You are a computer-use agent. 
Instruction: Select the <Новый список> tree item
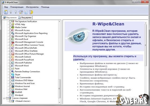23,101
